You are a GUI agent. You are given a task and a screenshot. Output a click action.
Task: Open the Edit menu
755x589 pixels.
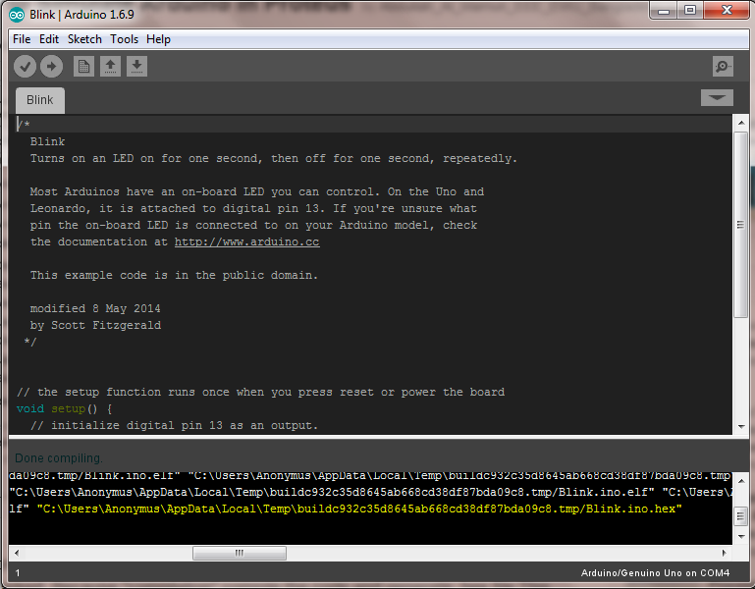(x=49, y=39)
